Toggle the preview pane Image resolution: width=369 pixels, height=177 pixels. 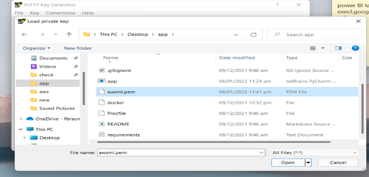coord(338,48)
